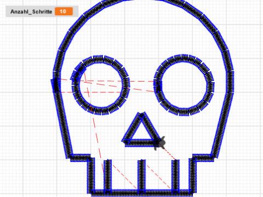263x197 pixels.
Task: Click the orange value 10 in the monitor
Action: 64,11
